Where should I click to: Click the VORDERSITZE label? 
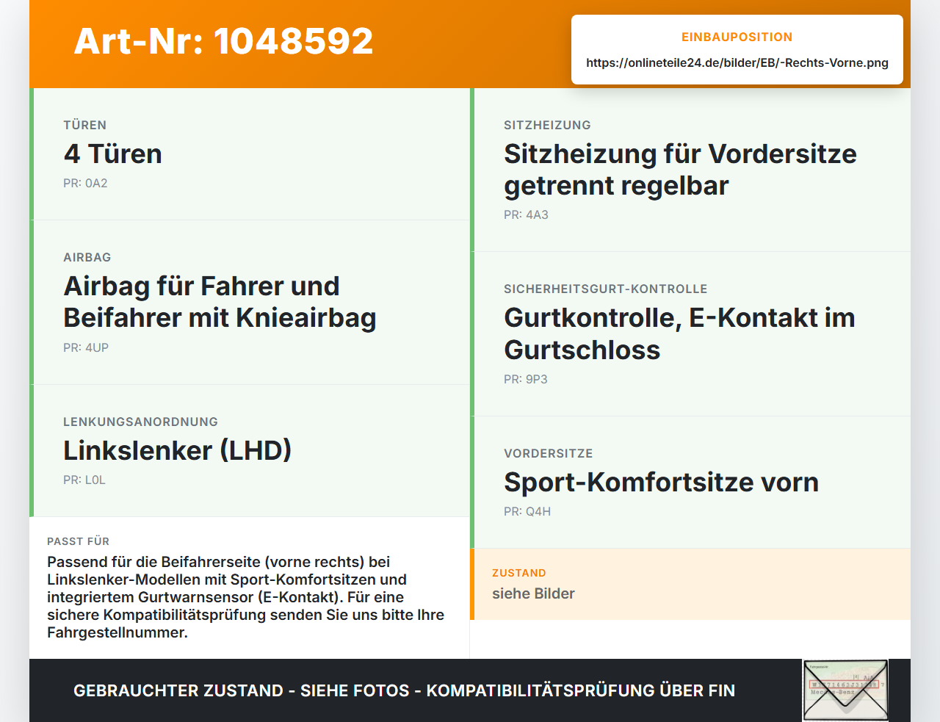549,453
